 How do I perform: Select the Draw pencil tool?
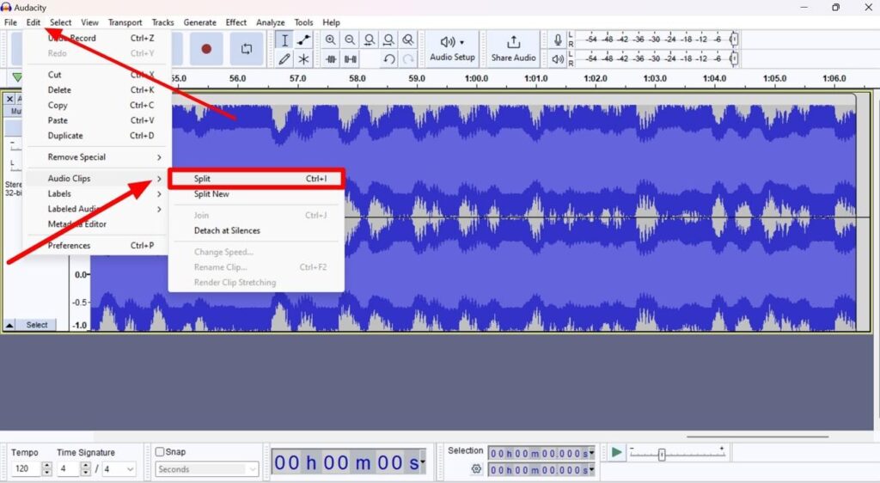coord(284,59)
